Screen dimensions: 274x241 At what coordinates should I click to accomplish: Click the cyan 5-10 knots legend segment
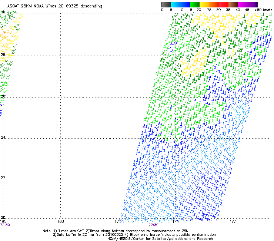(x=176, y=4)
